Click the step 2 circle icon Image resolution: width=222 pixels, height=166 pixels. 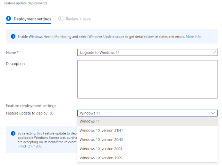tap(61, 18)
